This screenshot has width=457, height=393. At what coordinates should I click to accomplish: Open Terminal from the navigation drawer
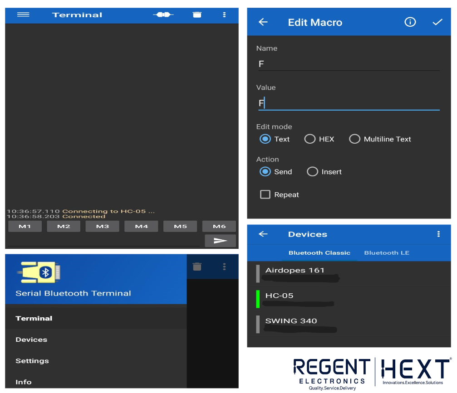tap(96, 318)
